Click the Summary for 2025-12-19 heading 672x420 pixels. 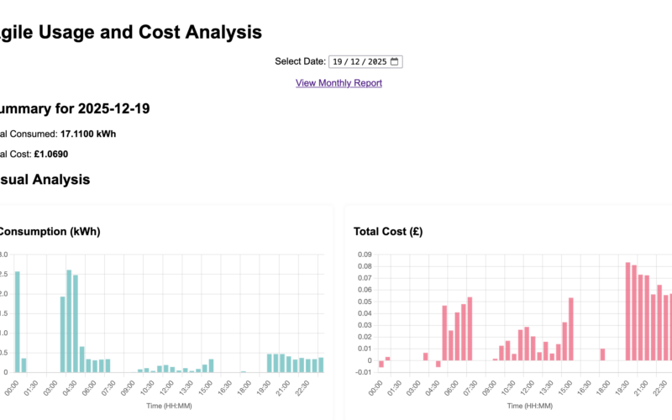coord(74,108)
